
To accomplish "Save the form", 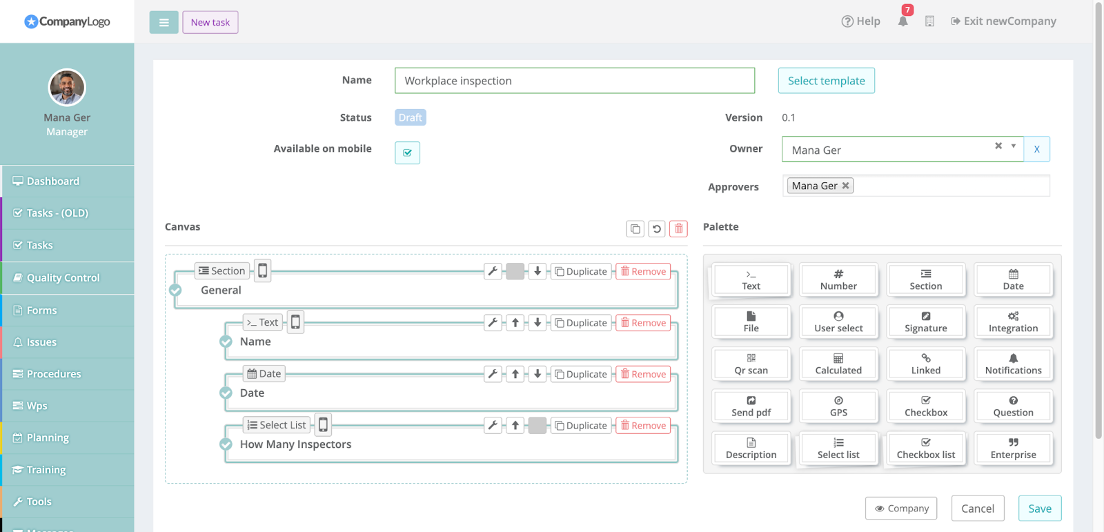I will pyautogui.click(x=1040, y=509).
